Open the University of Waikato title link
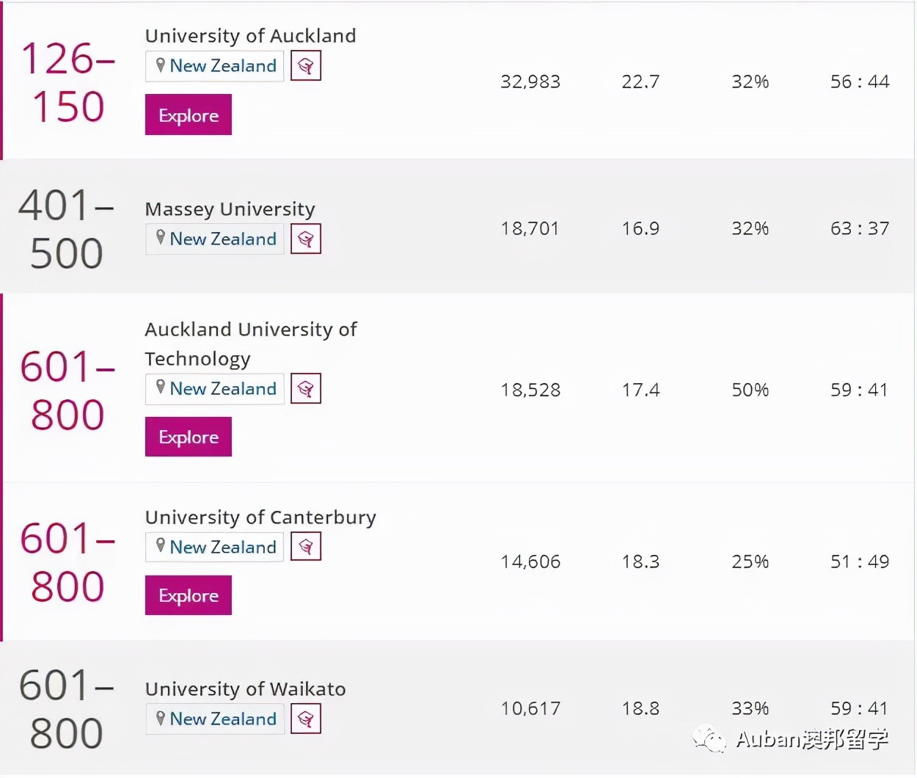The width and height of the screenshot is (917, 778). (245, 689)
